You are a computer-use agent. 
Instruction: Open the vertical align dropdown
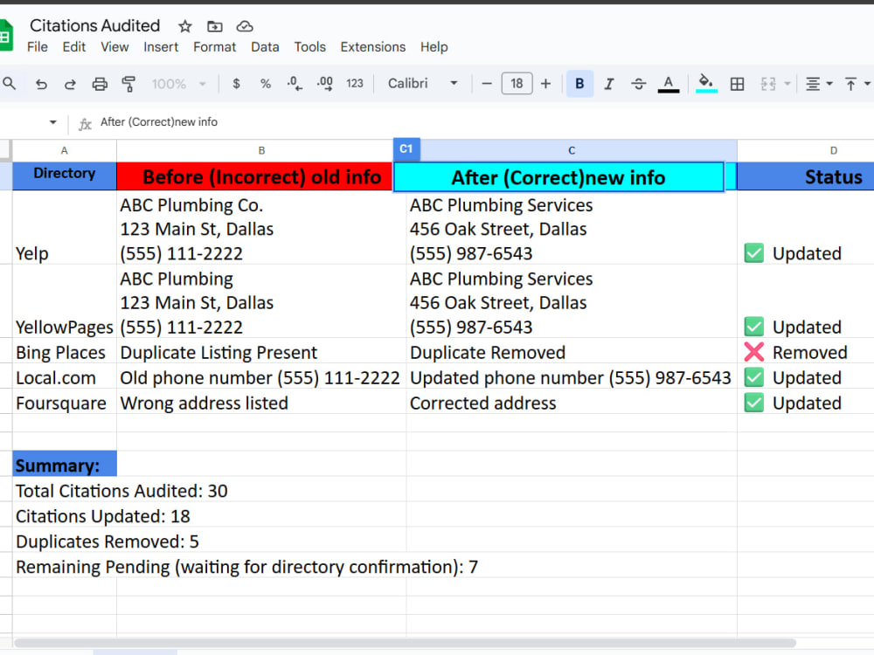[x=857, y=84]
